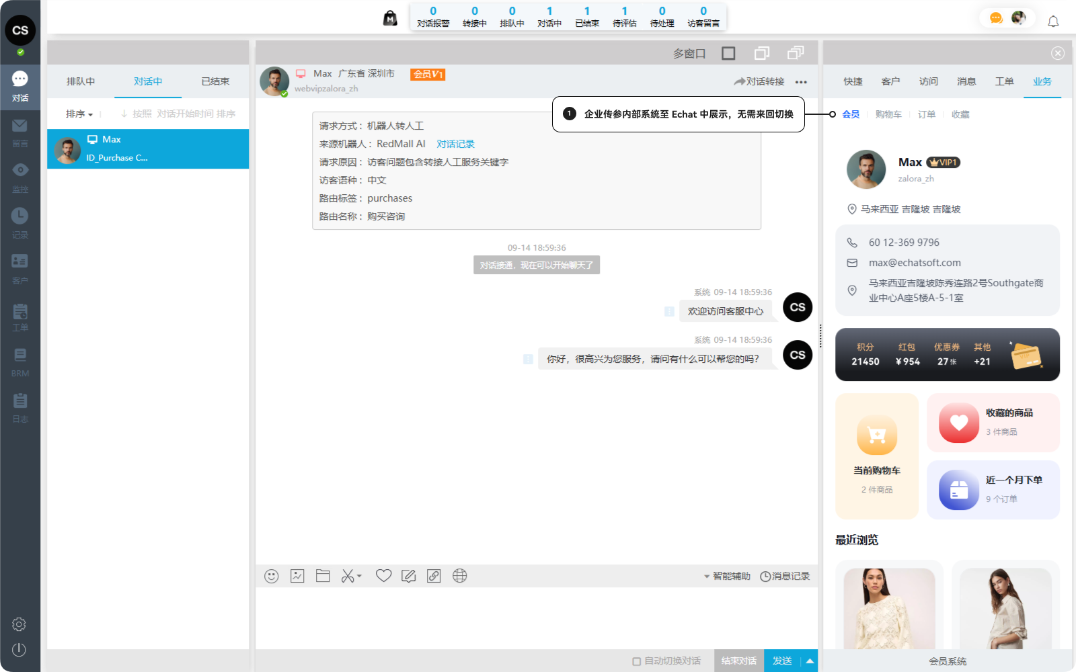Open the 监控 monitoring eye icon in sidebar

click(20, 177)
